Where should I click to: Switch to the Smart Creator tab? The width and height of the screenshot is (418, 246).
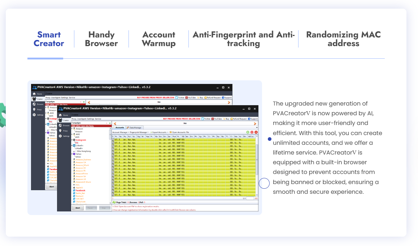(x=49, y=39)
